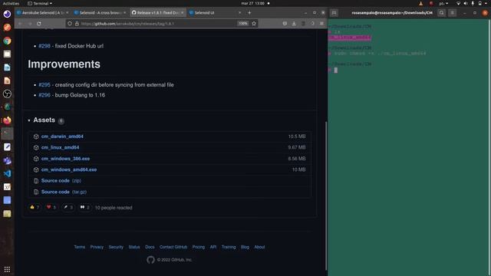Reload the GitHub release page
The image size is (491, 276).
click(x=39, y=24)
